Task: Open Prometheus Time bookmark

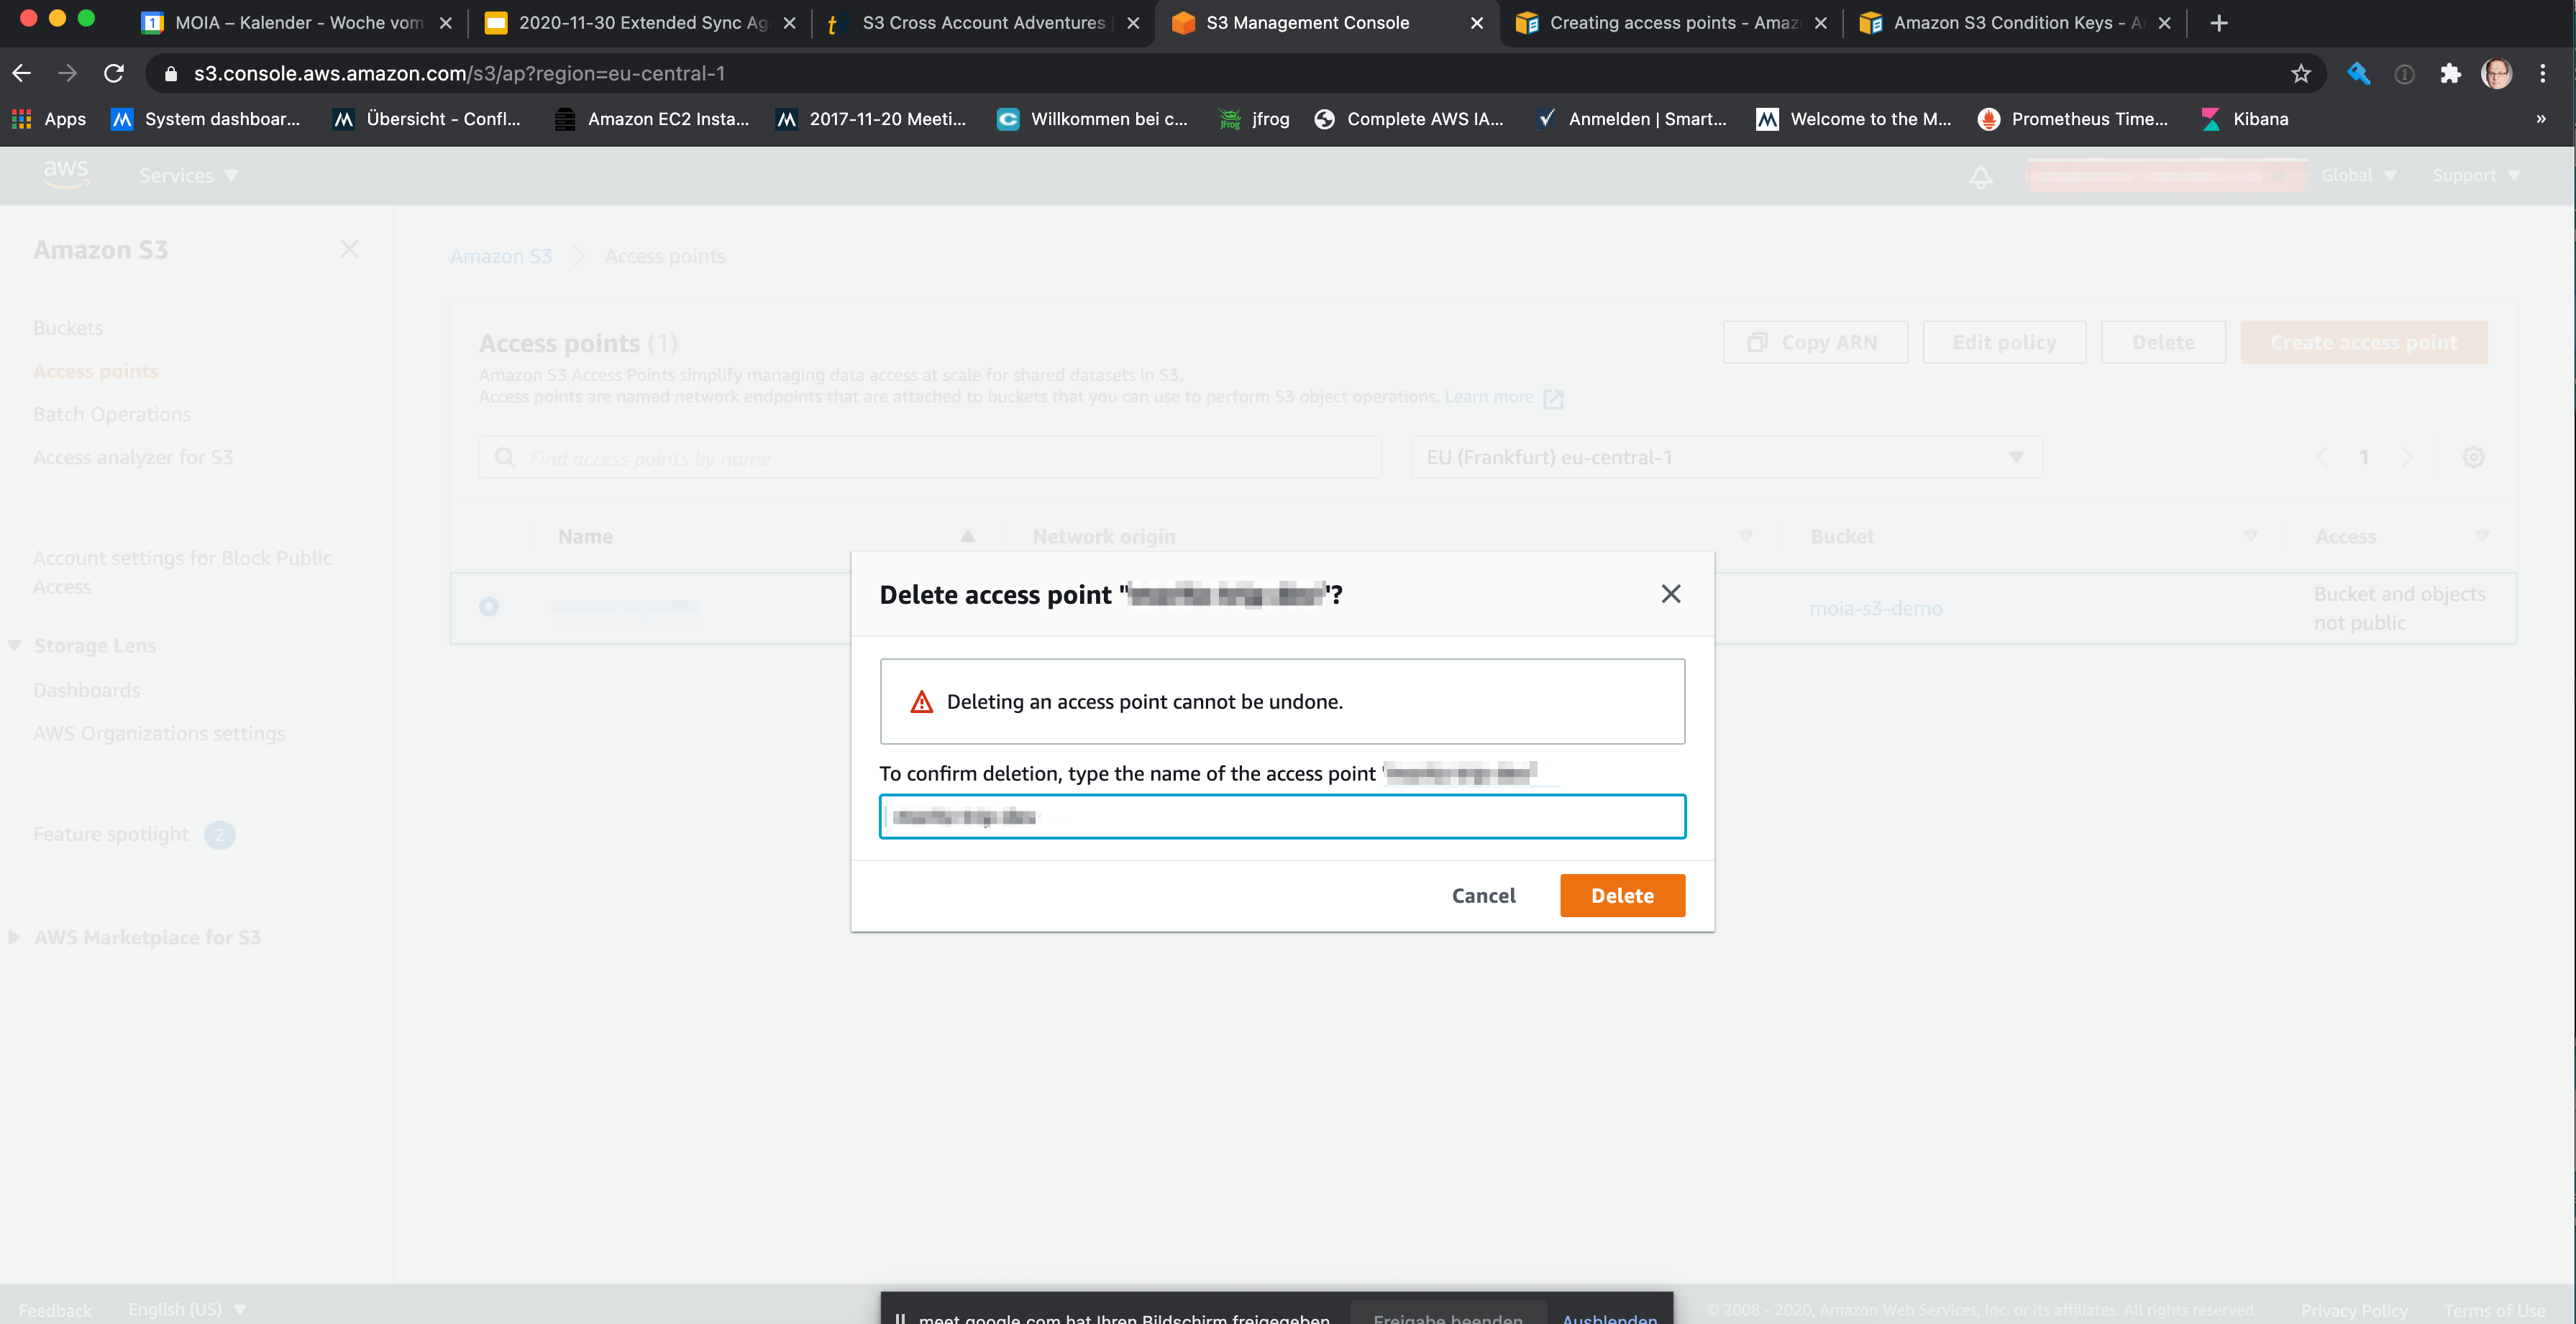Action: pos(2072,119)
